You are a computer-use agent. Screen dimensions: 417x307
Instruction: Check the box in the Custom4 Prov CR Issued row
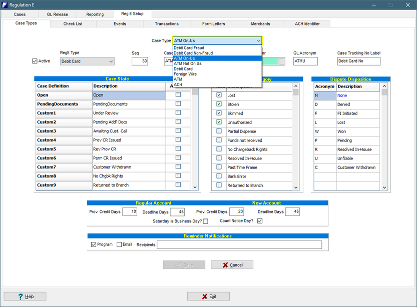click(178, 139)
